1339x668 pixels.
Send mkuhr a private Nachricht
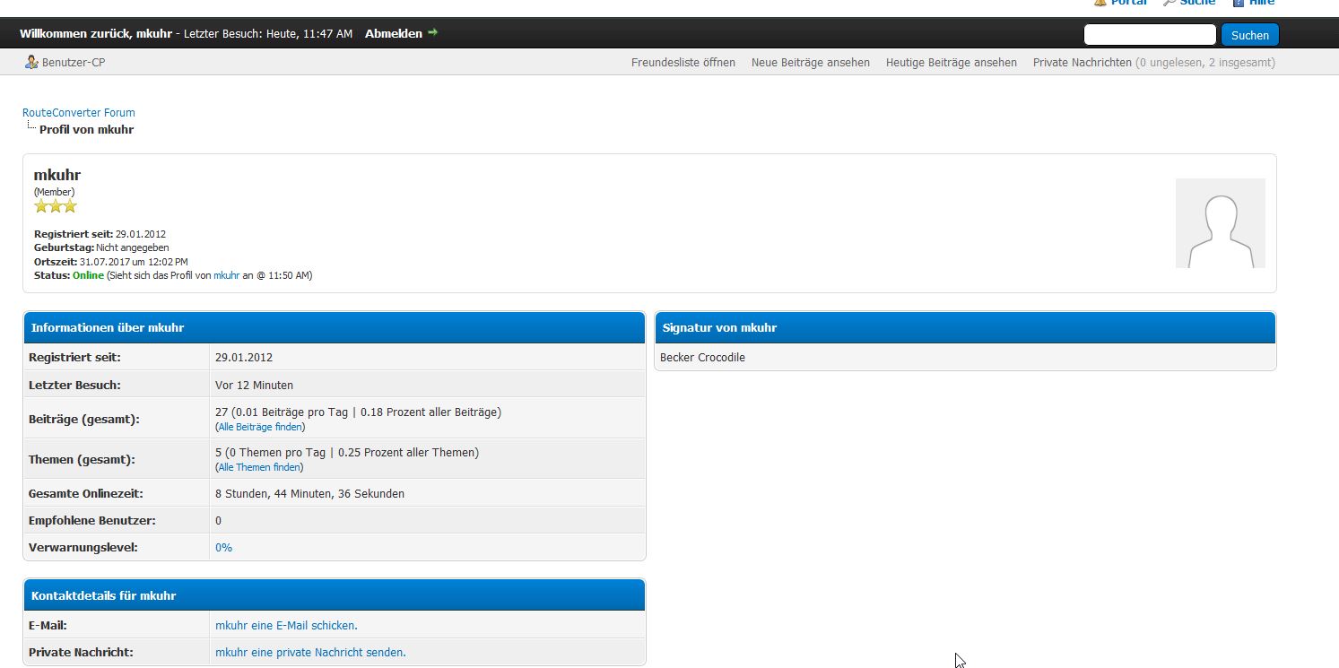[x=310, y=653]
